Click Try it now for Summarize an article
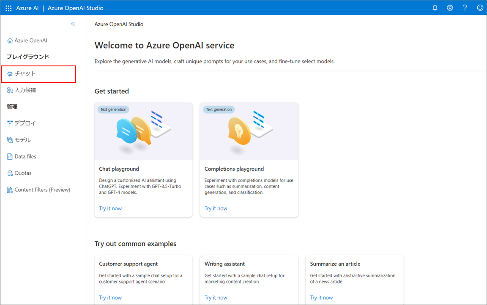487x305 pixels. click(321, 297)
